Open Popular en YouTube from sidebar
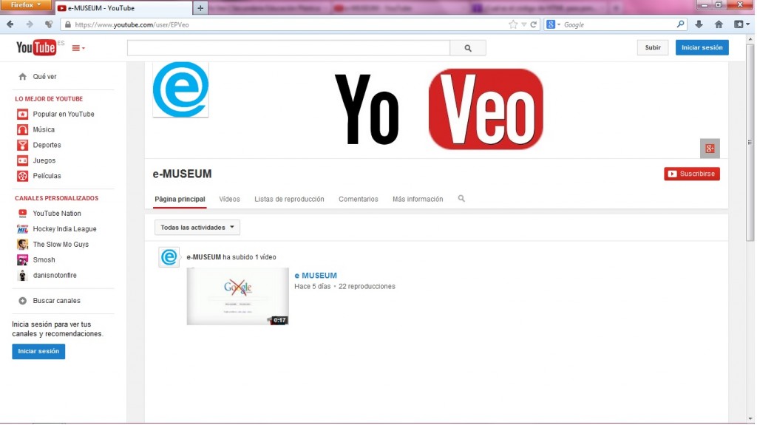Viewport: 757px width, 425px height. pyautogui.click(x=63, y=115)
